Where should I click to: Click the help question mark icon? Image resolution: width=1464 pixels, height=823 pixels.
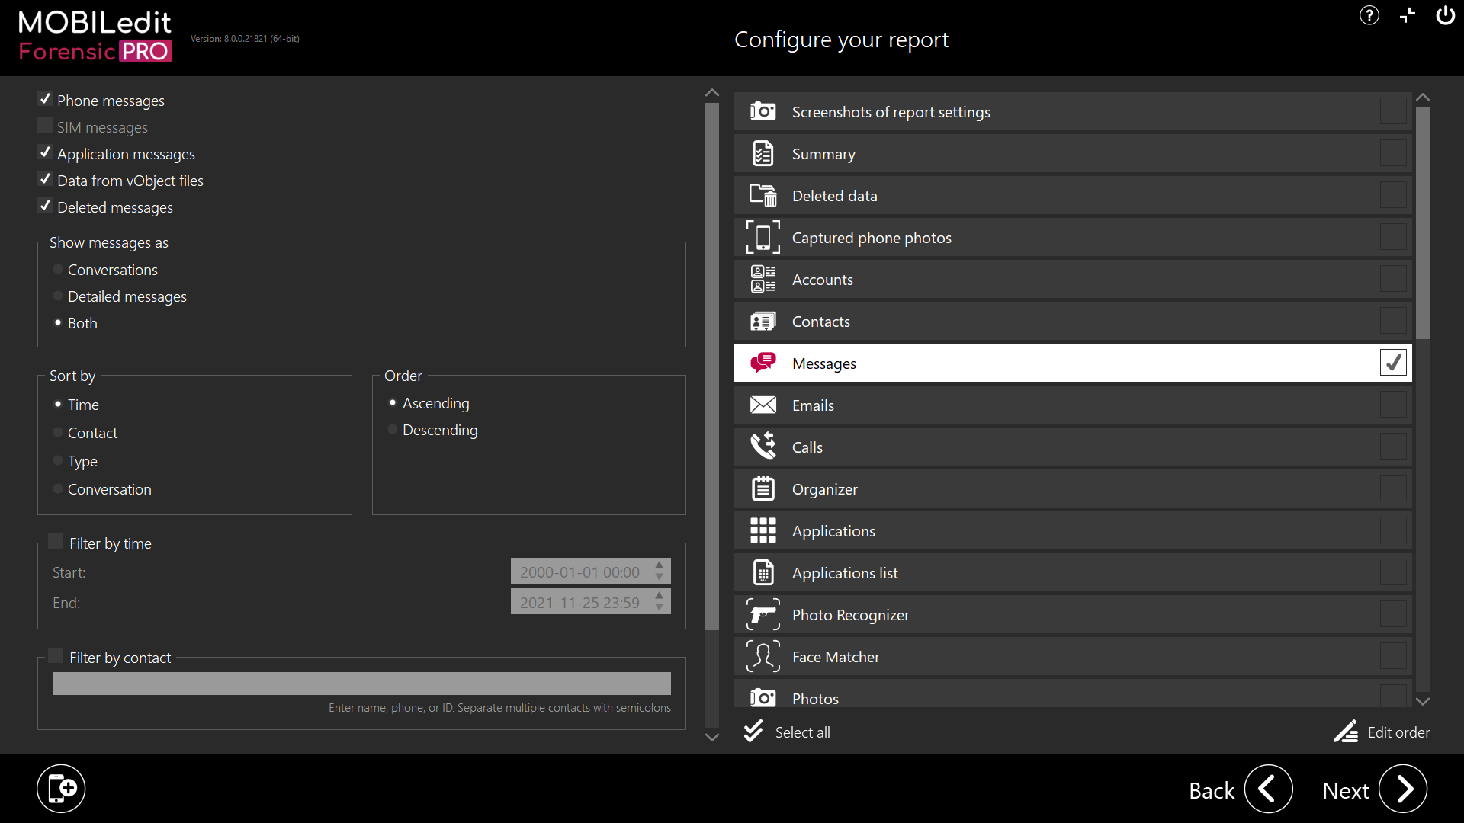coord(1369,15)
